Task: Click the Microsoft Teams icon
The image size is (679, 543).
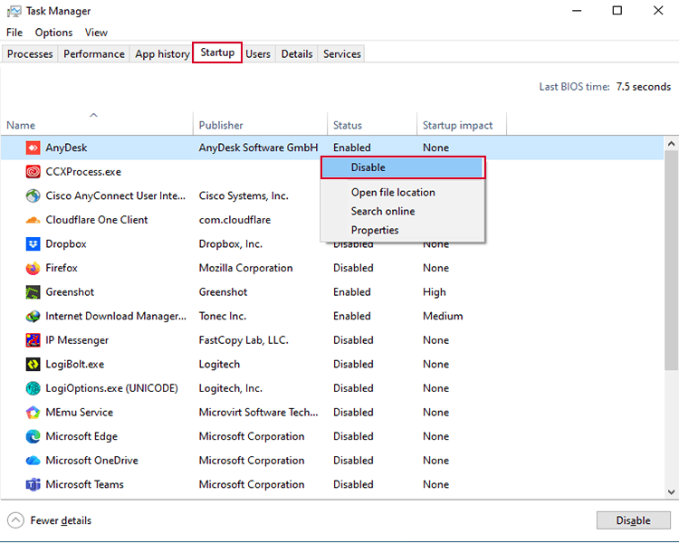Action: click(x=33, y=484)
